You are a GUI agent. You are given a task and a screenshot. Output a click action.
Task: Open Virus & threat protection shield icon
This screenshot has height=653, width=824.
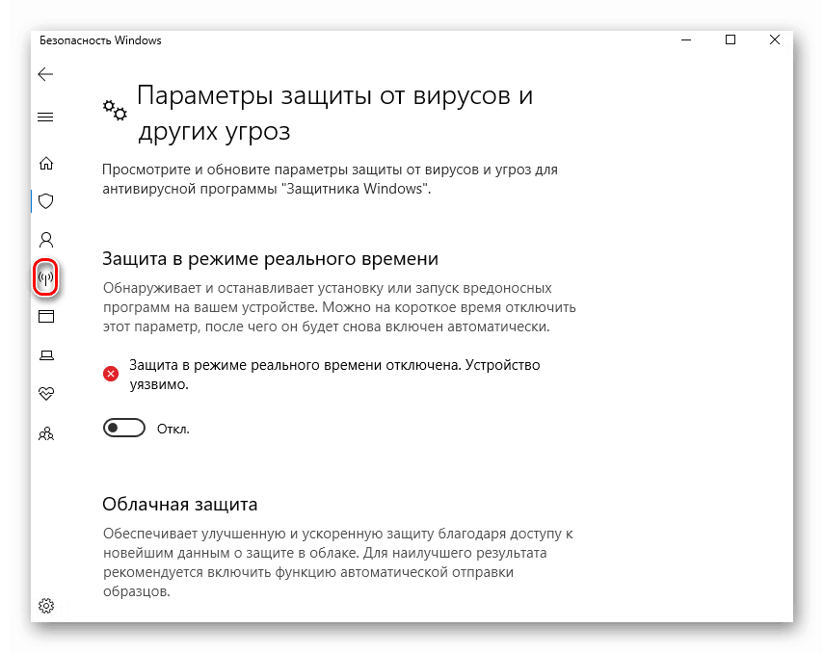pyautogui.click(x=46, y=201)
